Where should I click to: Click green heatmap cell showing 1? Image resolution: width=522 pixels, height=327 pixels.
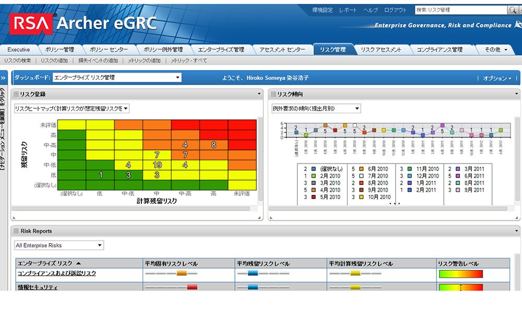click(x=100, y=175)
